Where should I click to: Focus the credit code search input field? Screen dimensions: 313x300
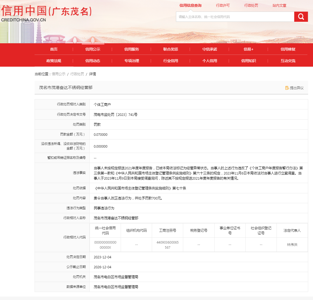coord(235,17)
